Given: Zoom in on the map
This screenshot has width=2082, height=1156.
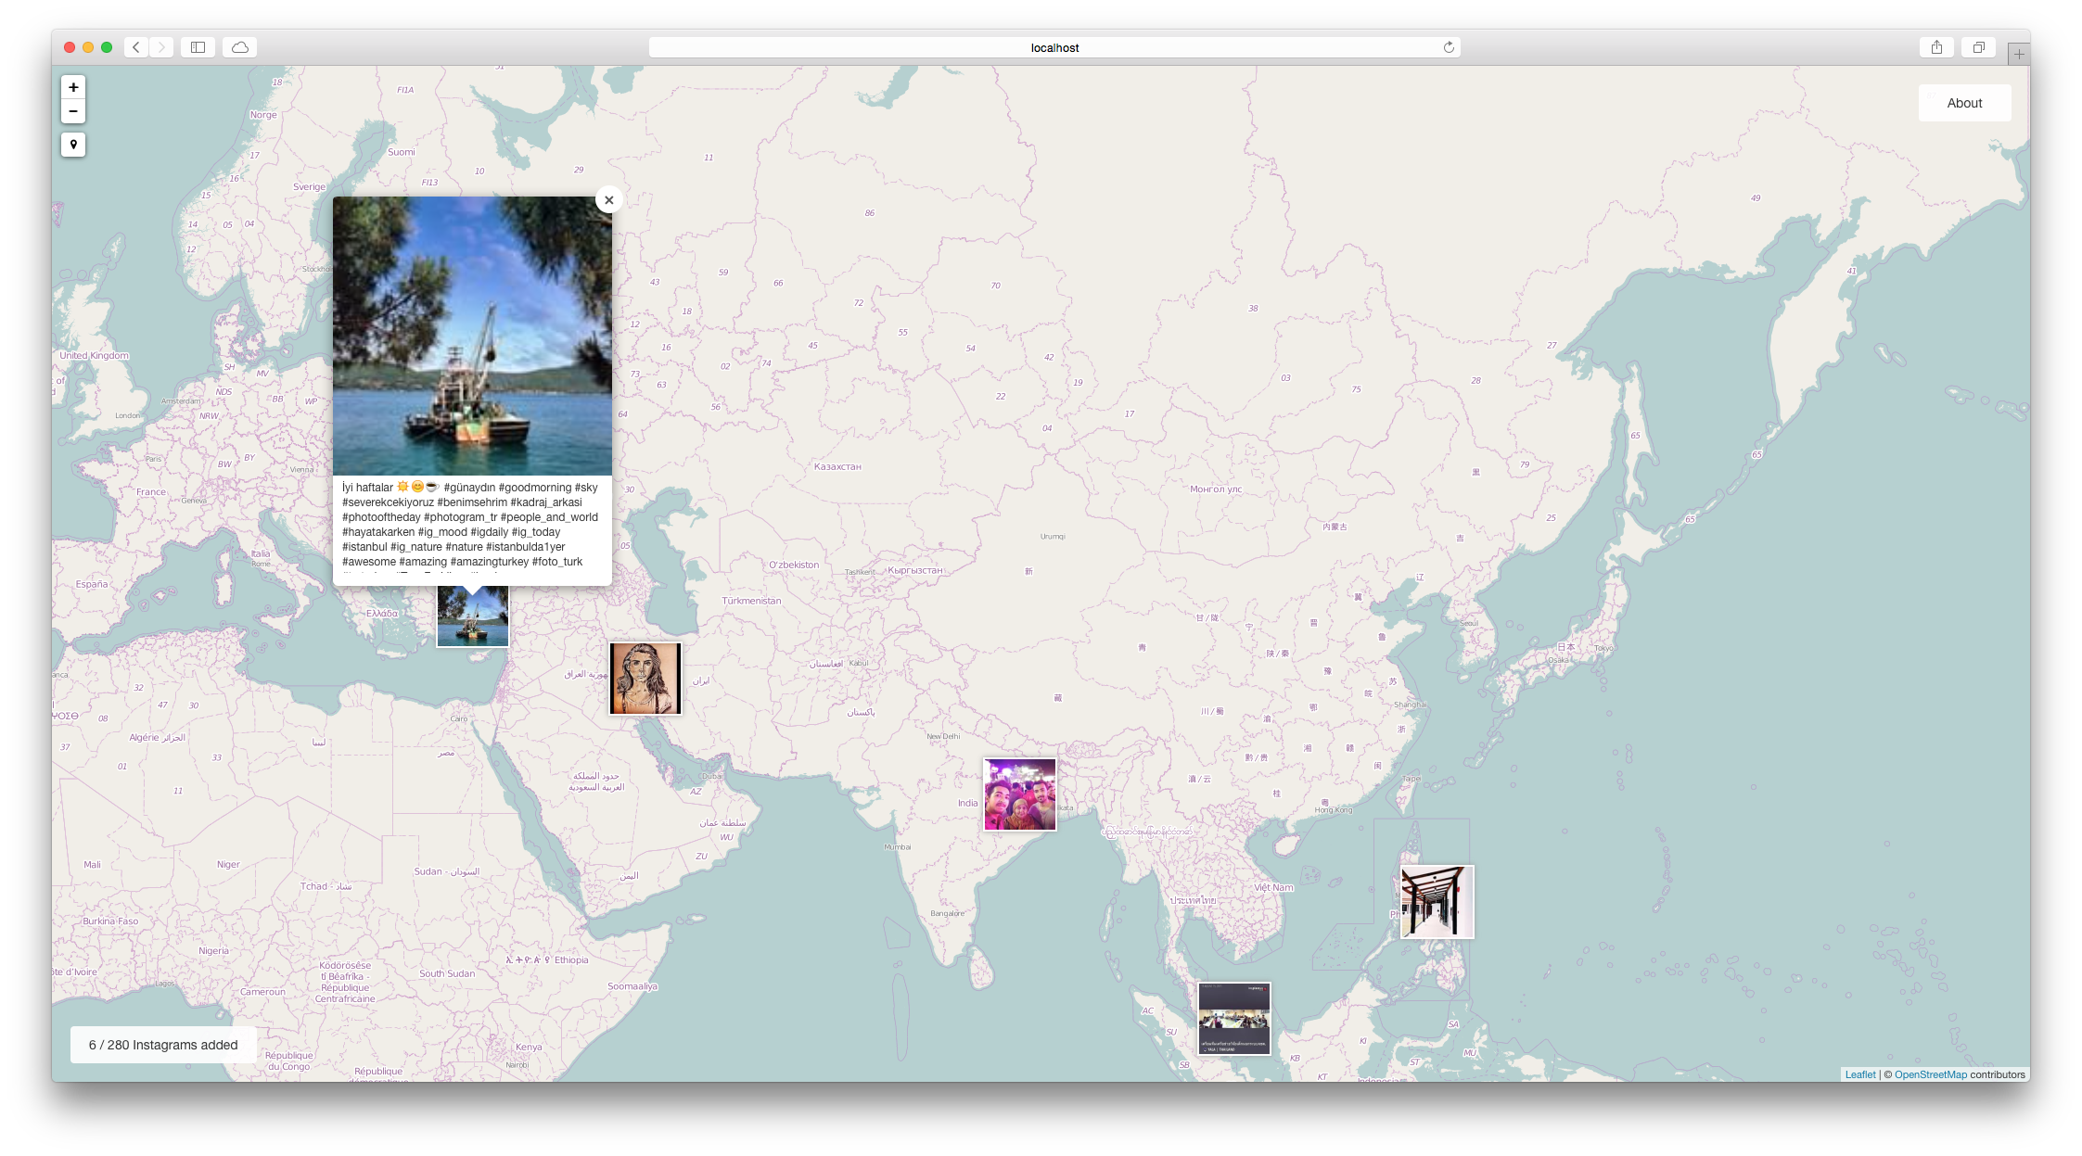Looking at the screenshot, I should [73, 87].
